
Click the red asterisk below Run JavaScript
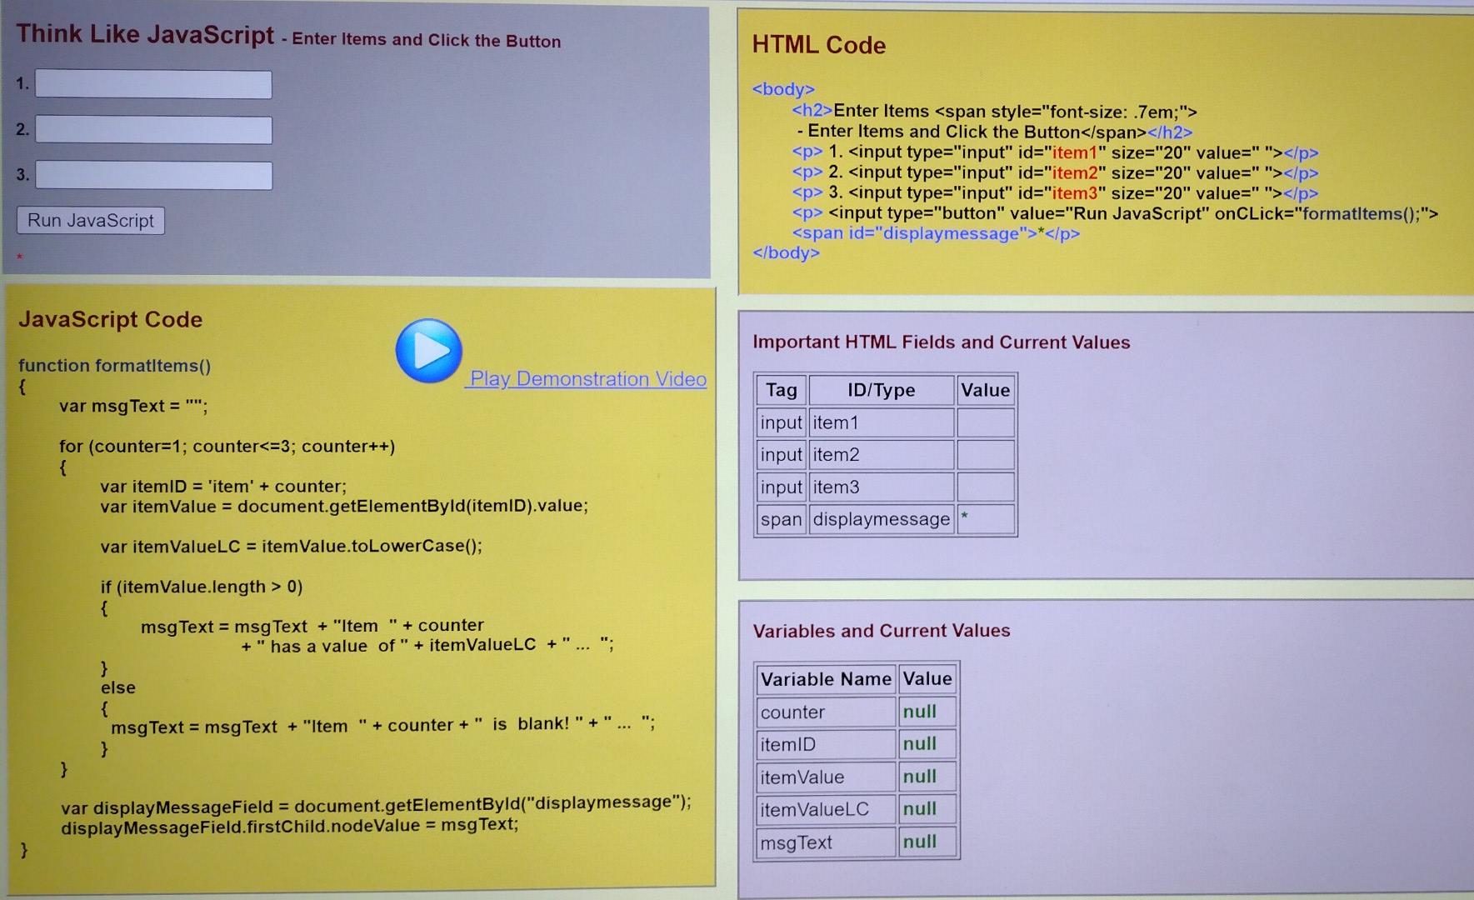point(20,257)
